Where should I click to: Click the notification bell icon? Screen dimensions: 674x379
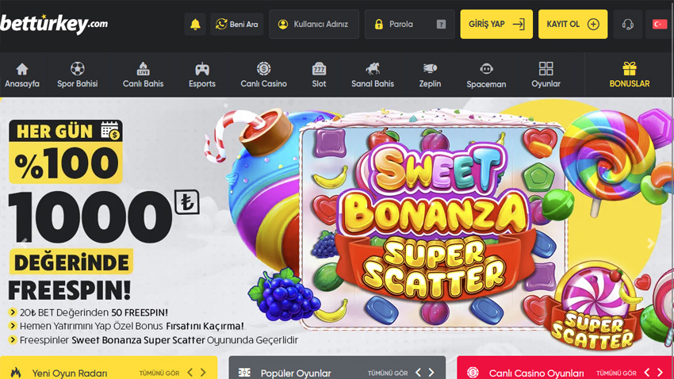(195, 25)
